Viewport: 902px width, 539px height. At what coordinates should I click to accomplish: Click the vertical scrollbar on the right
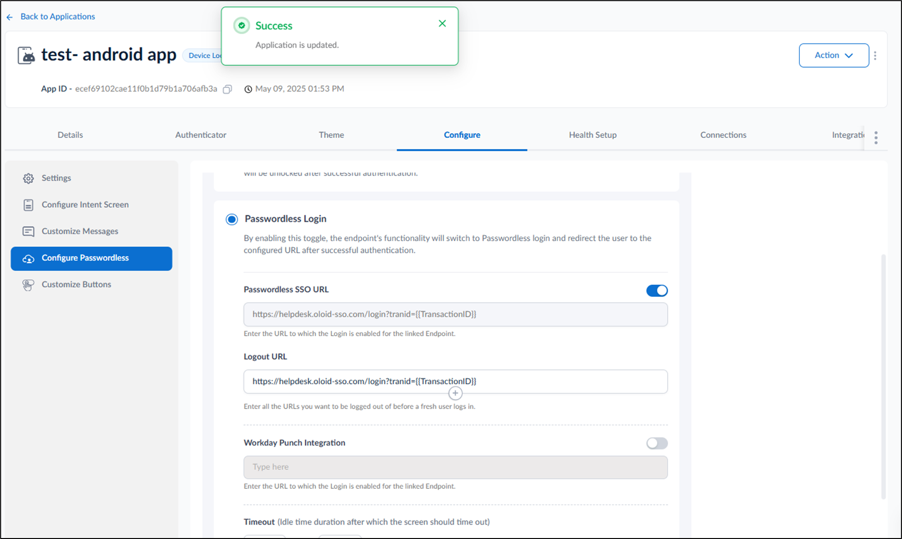pos(883,377)
